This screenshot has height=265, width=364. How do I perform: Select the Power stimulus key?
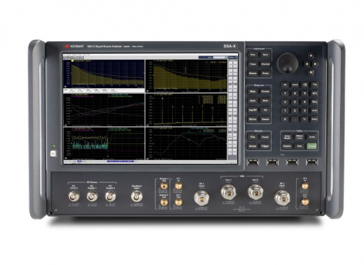point(265,137)
